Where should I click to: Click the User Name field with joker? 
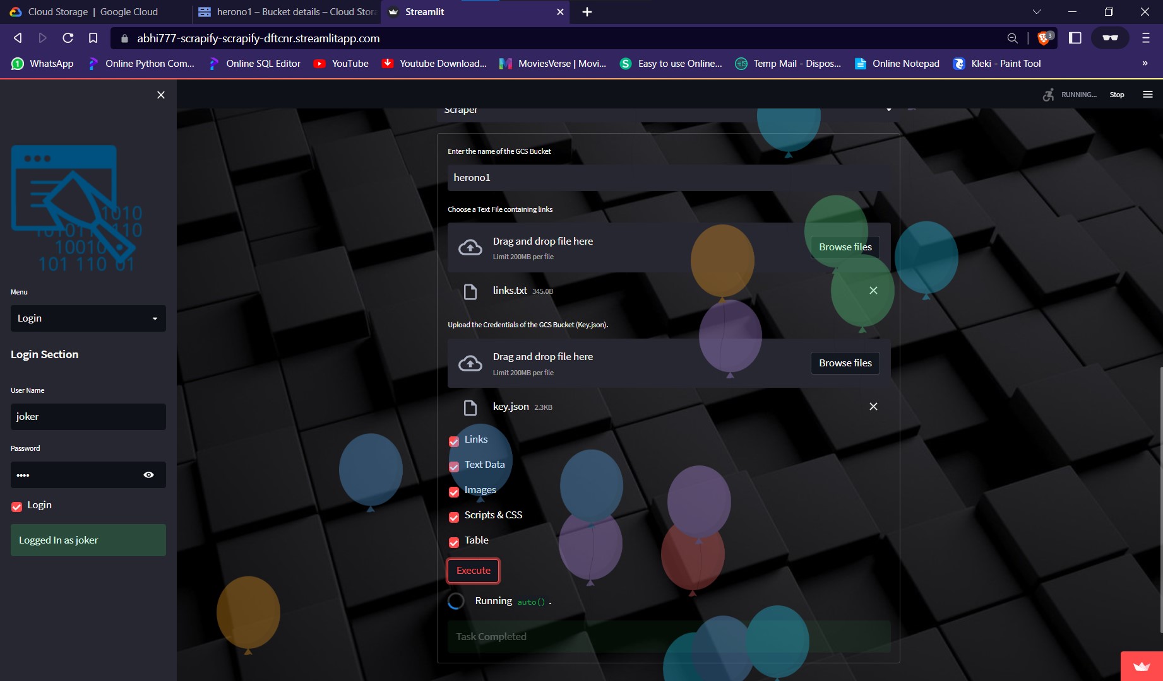(88, 417)
